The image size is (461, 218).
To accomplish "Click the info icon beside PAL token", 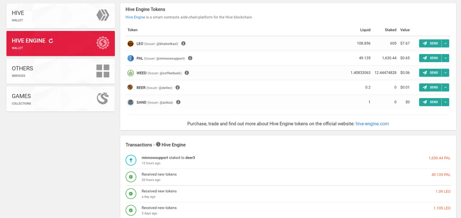I will click(190, 58).
